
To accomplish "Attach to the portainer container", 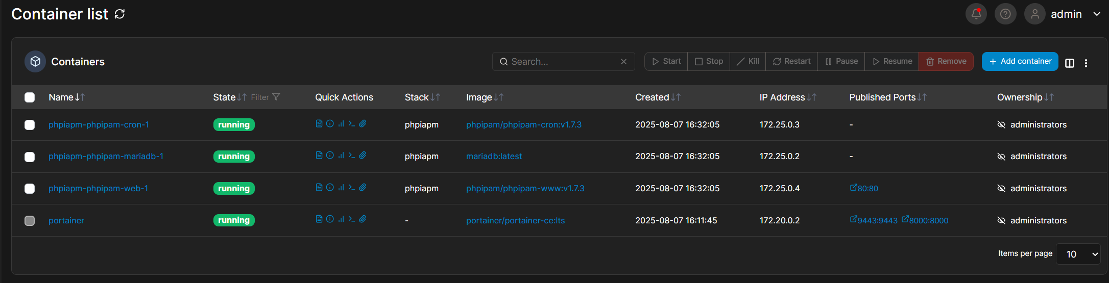I will (363, 219).
